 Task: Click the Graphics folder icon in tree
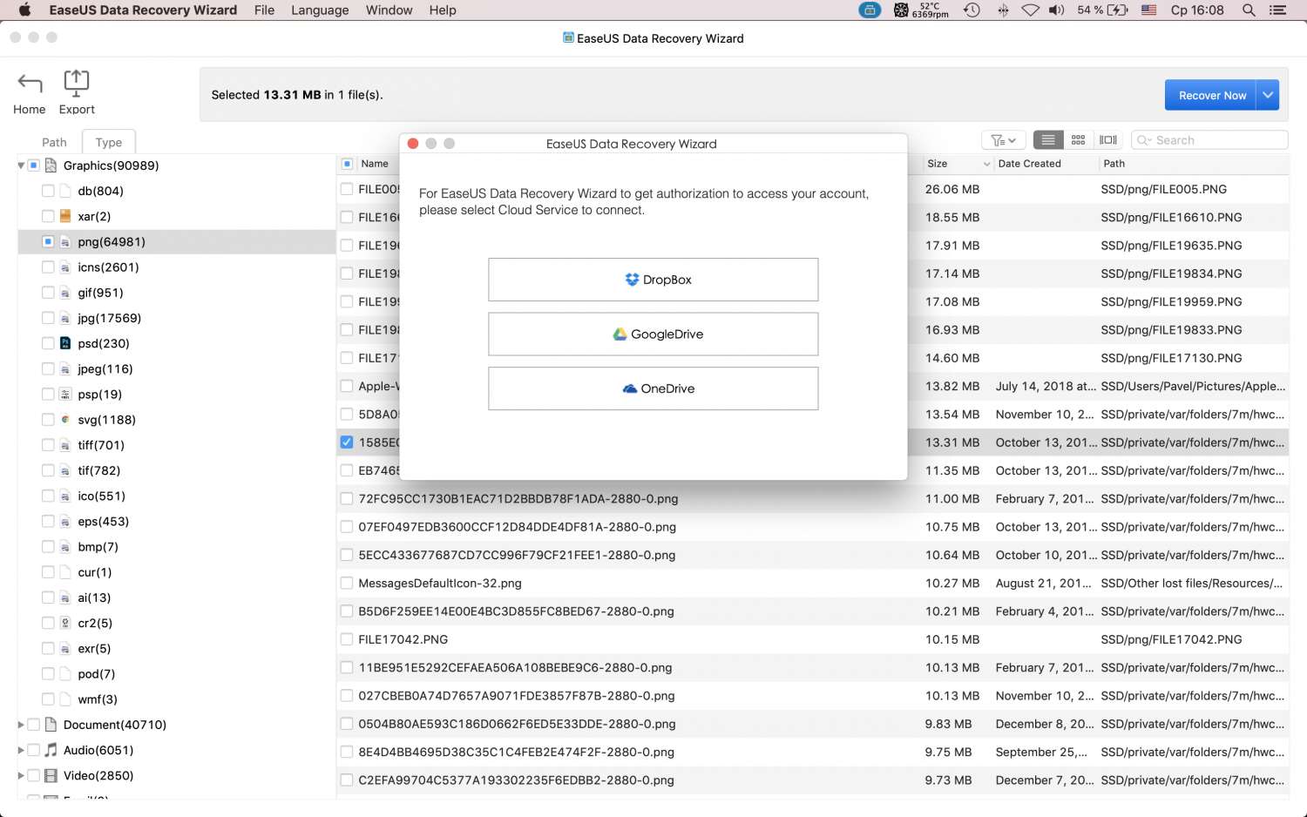click(x=51, y=165)
